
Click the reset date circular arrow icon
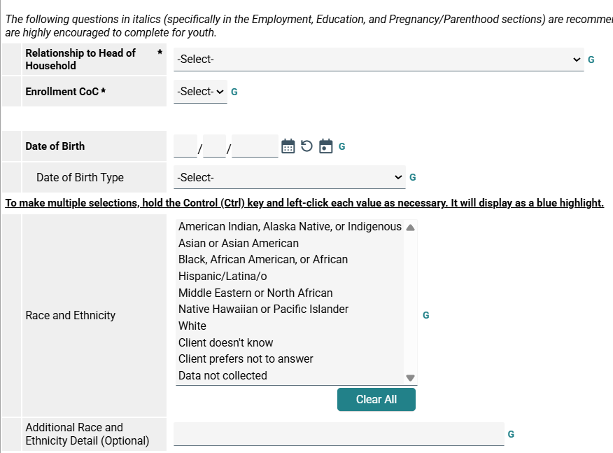click(x=306, y=146)
